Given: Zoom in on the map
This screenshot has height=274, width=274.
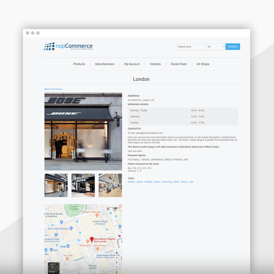Looking at the screenshot, I should pyautogui.click(x=116, y=262).
